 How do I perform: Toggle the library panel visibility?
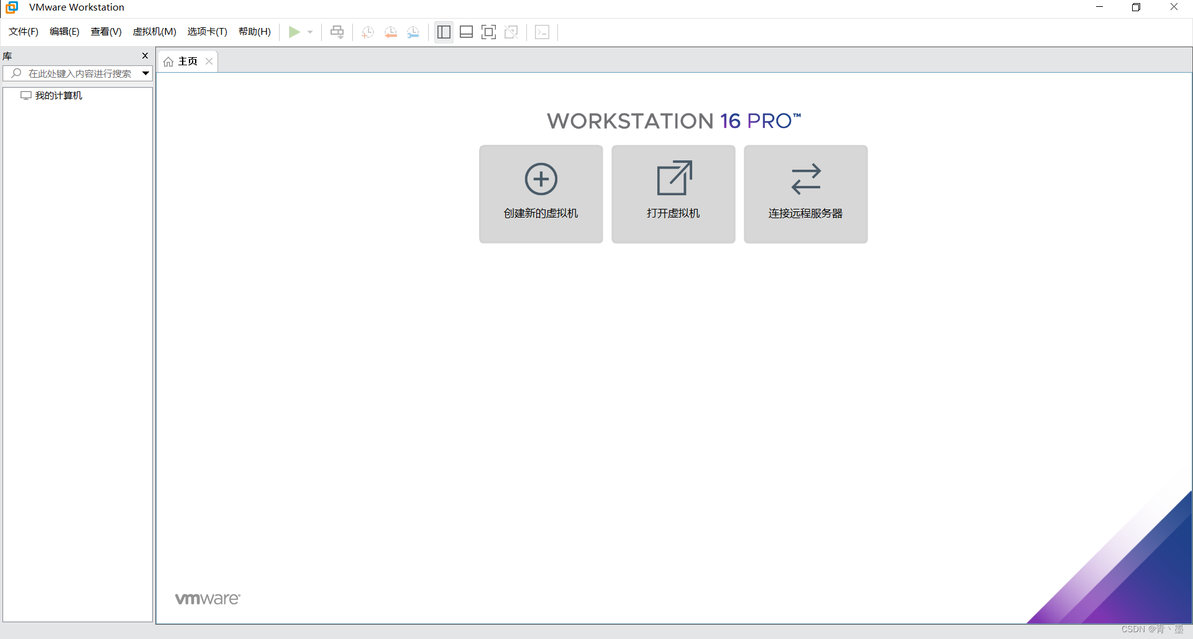[444, 32]
